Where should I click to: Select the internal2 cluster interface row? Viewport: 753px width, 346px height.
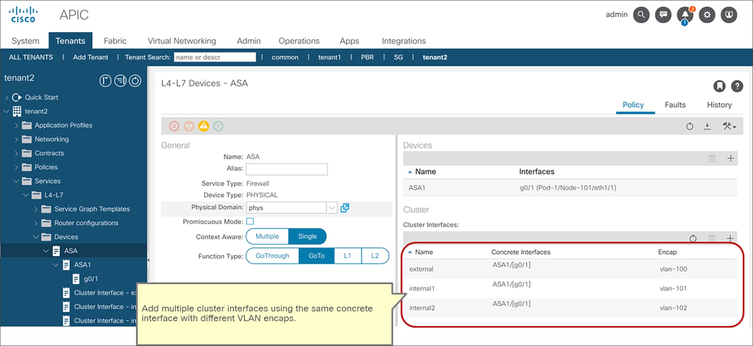[570, 308]
